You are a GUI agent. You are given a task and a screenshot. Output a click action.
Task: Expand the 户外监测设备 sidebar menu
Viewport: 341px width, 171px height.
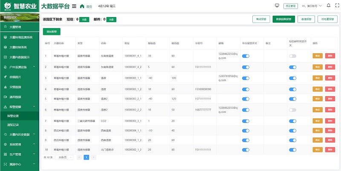19,67
